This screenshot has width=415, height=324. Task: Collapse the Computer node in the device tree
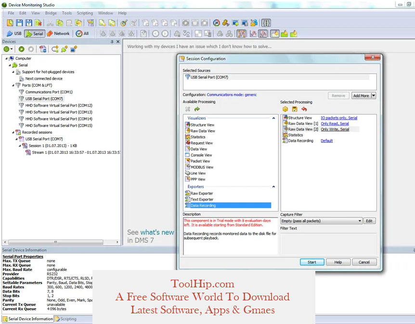tap(6, 58)
